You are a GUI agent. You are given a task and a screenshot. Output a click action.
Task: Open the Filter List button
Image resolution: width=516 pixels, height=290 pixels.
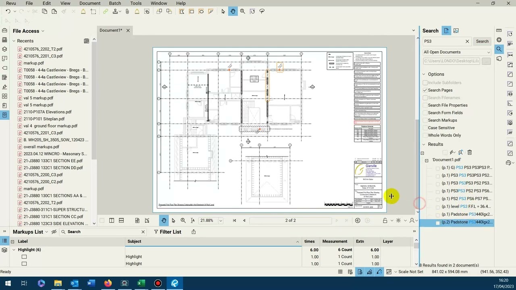tap(167, 232)
